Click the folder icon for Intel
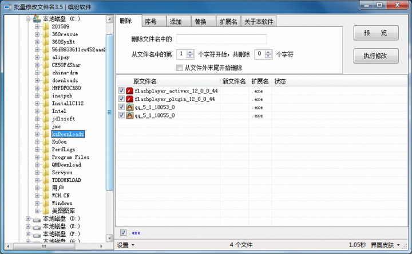The height and width of the screenshot is (254, 412). pos(46,111)
